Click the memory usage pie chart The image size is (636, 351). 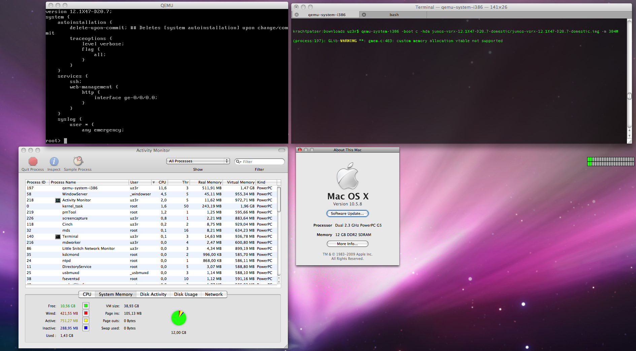[179, 318]
